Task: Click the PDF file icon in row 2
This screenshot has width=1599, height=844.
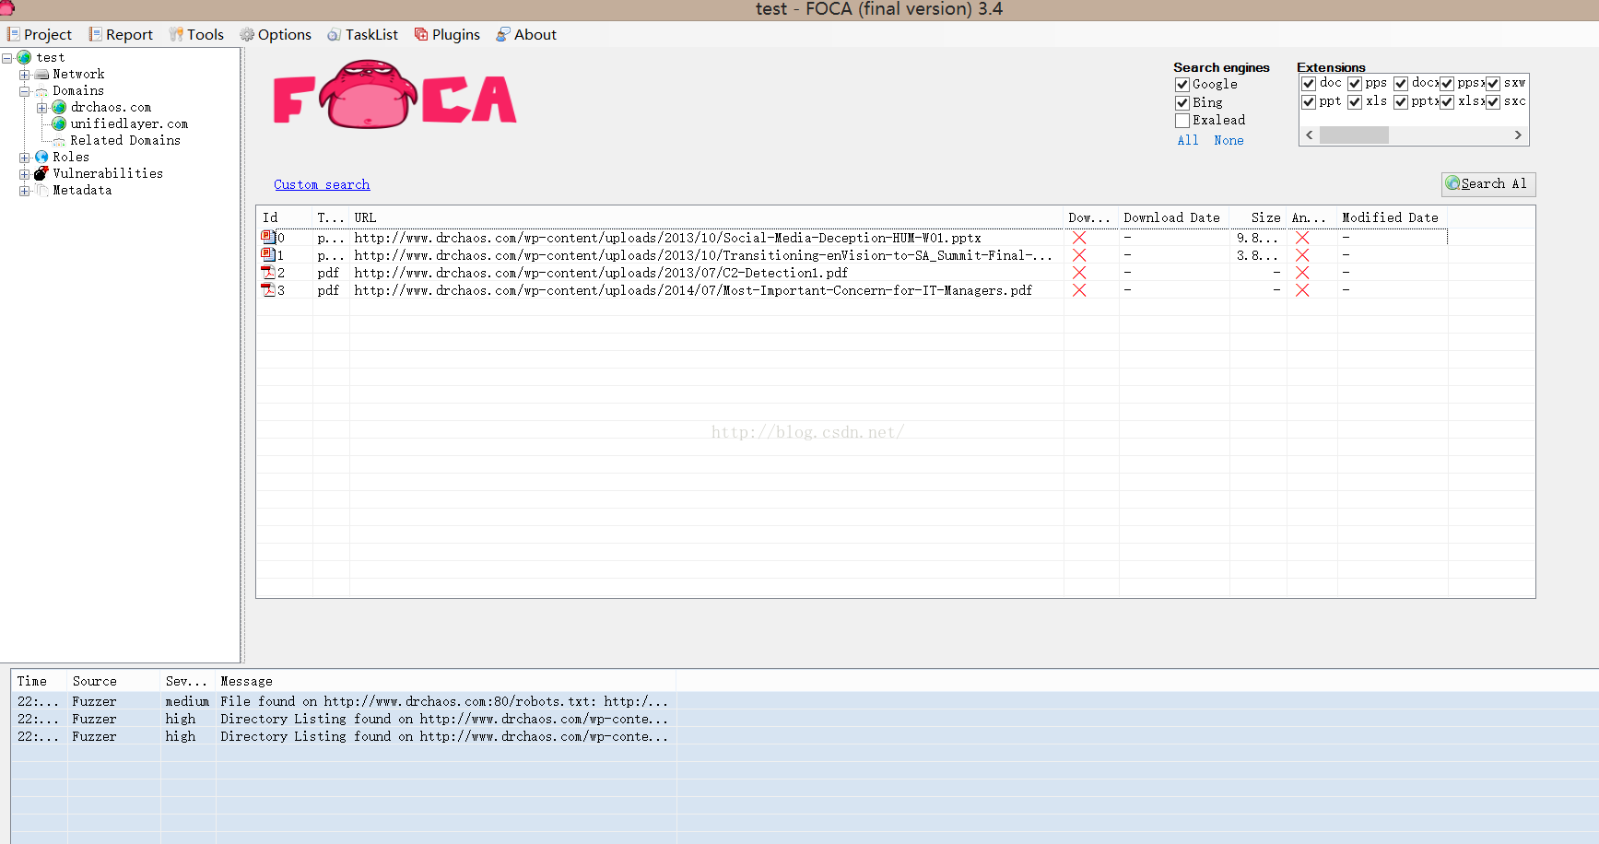Action: (268, 272)
